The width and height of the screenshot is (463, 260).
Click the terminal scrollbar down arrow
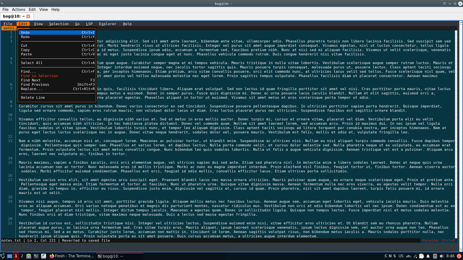[461, 250]
